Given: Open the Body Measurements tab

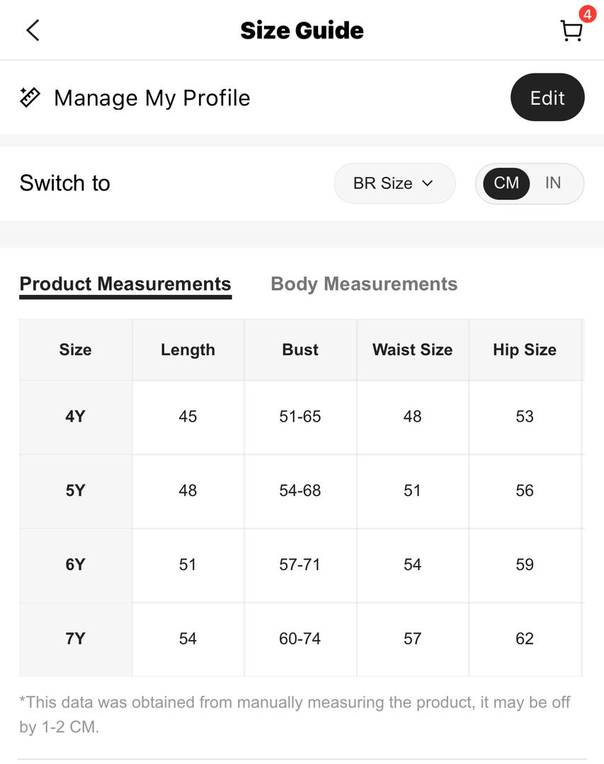Looking at the screenshot, I should pos(364,284).
